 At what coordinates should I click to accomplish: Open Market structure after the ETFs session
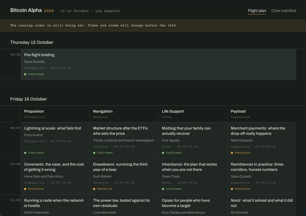pyautogui.click(x=121, y=131)
